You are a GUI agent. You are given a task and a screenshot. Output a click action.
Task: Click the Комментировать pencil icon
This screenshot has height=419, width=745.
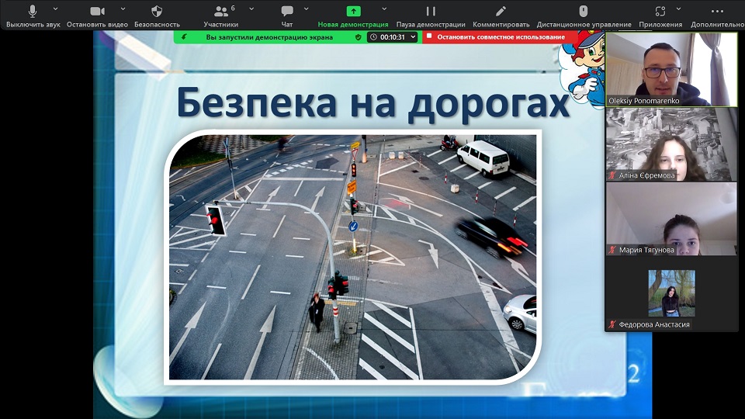pos(501,12)
